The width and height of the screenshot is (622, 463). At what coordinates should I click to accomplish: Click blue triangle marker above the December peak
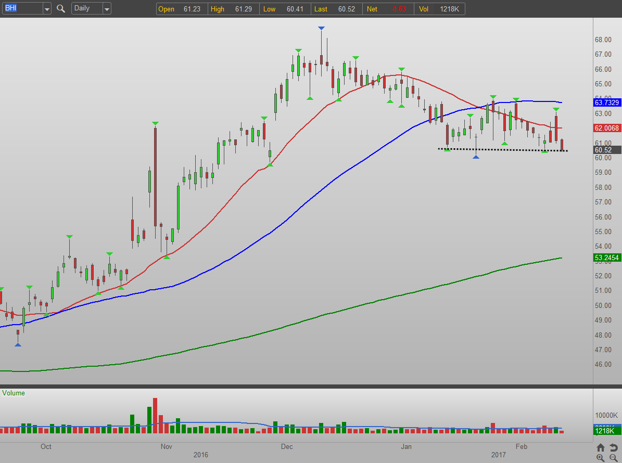[321, 28]
